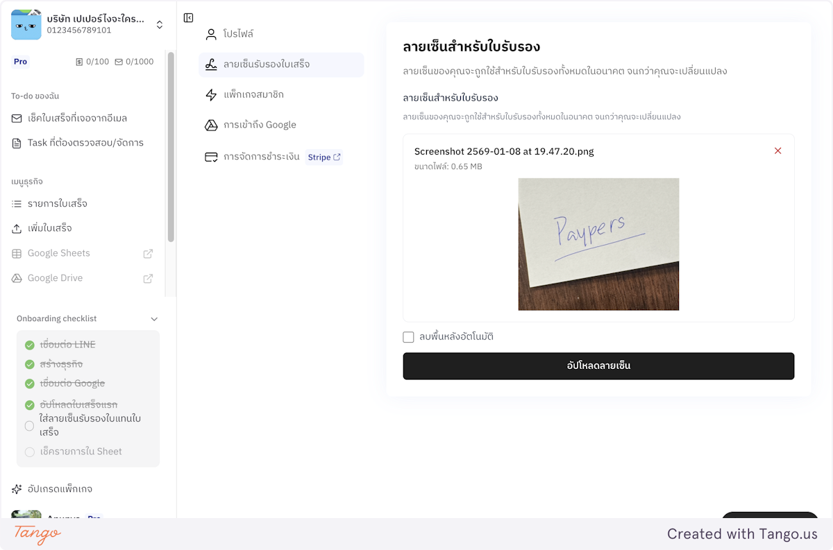Viewport: 833px width, 550px height.
Task: Click the company avatar image
Action: click(26, 25)
